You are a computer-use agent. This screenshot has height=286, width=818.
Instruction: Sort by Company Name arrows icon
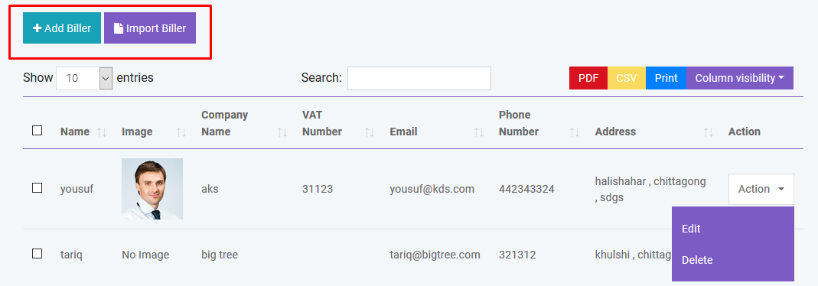(282, 132)
